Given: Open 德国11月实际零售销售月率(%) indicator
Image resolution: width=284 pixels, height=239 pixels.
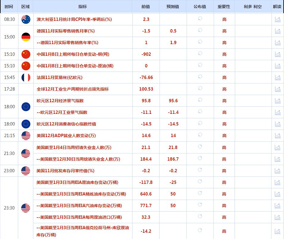Looking at the screenshot, I should pos(65,31).
